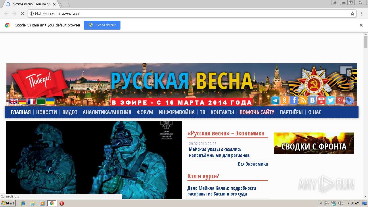Stop page loading with the X button

coord(22,14)
